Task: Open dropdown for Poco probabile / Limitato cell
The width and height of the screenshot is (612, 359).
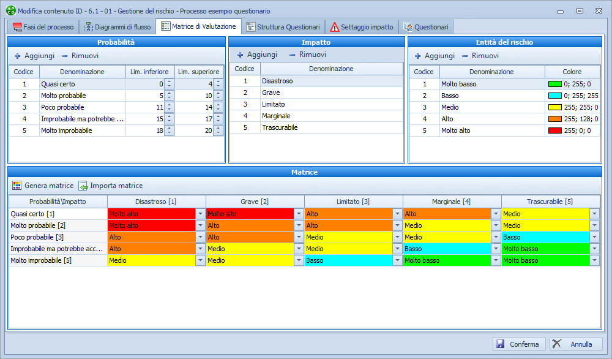Action: pos(397,237)
